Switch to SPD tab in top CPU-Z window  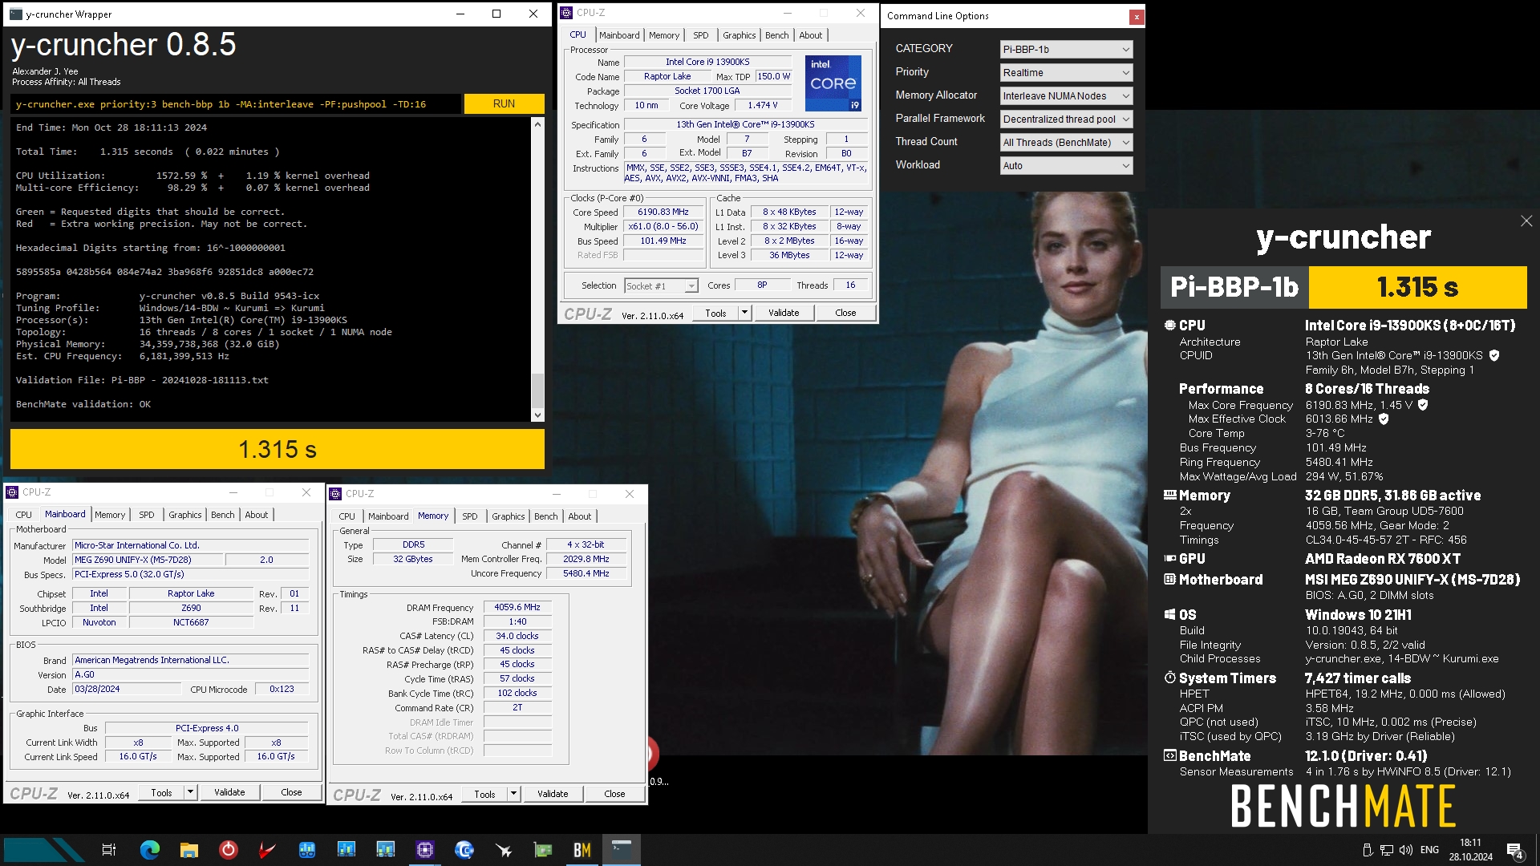tap(700, 35)
